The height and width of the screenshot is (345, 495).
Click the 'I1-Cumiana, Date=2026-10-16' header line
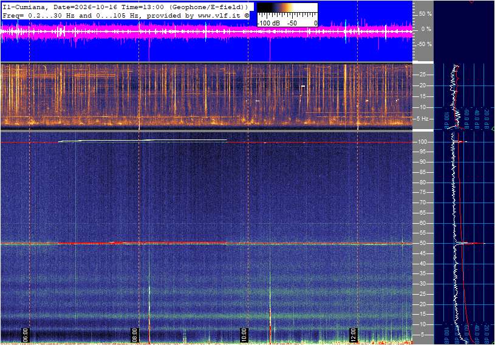(126, 7)
